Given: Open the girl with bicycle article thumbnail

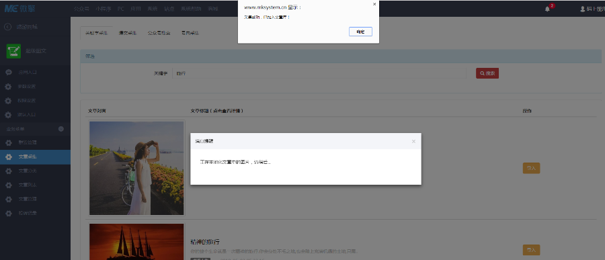Looking at the screenshot, I should click(x=136, y=168).
